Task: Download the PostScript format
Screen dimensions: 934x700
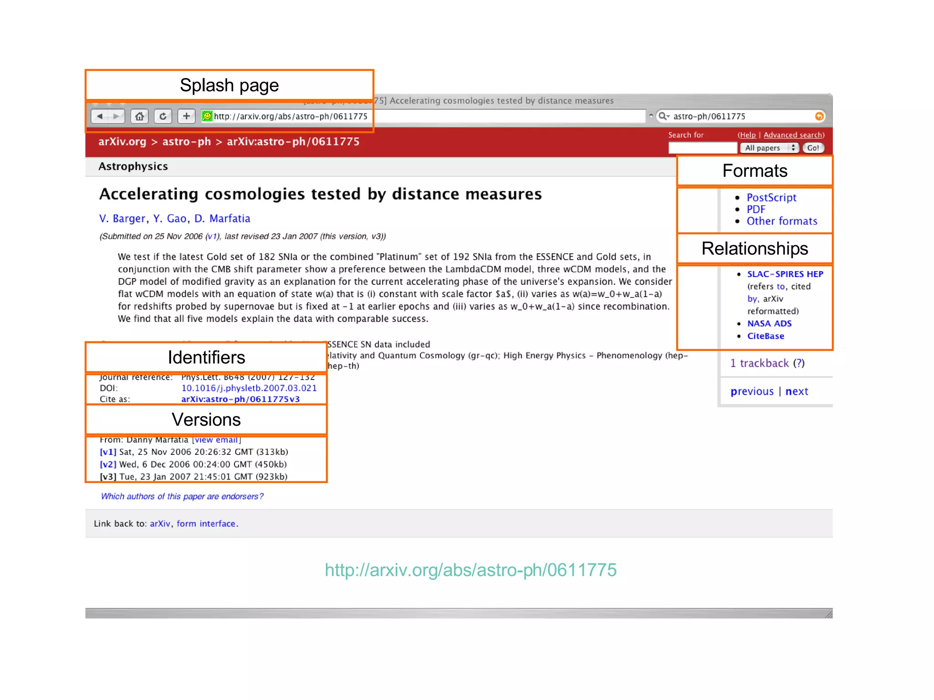Action: 771,198
